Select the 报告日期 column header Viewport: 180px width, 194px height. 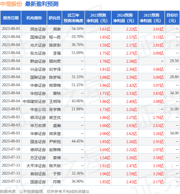coord(11,18)
